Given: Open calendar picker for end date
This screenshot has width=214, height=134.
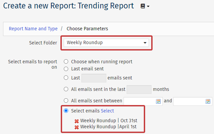Looking at the screenshot, I should coord(208,101).
